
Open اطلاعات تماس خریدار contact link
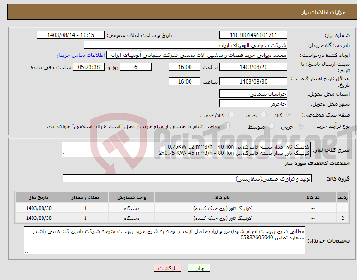(81, 55)
